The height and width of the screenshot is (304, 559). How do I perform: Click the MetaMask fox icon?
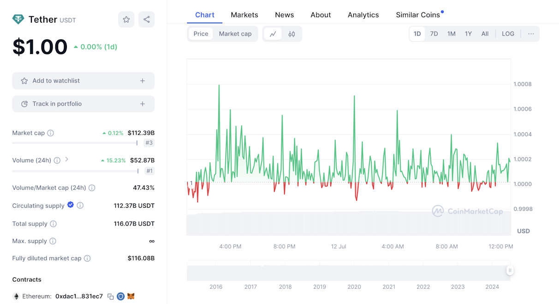tap(131, 296)
